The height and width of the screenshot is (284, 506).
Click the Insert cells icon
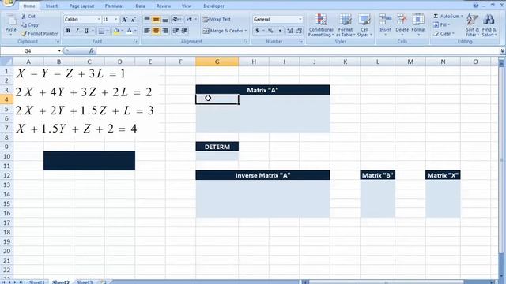[x=385, y=19]
